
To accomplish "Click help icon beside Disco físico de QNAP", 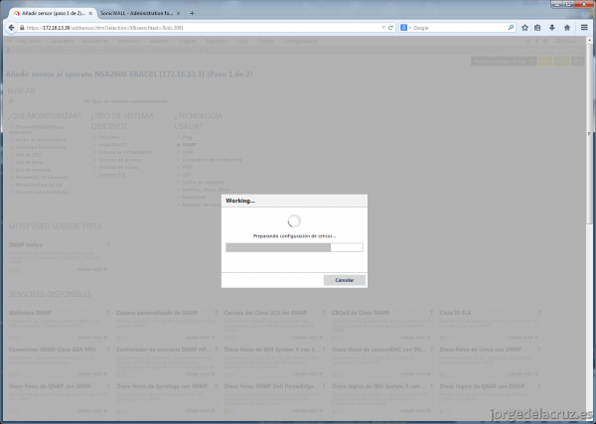I will tap(108, 386).
